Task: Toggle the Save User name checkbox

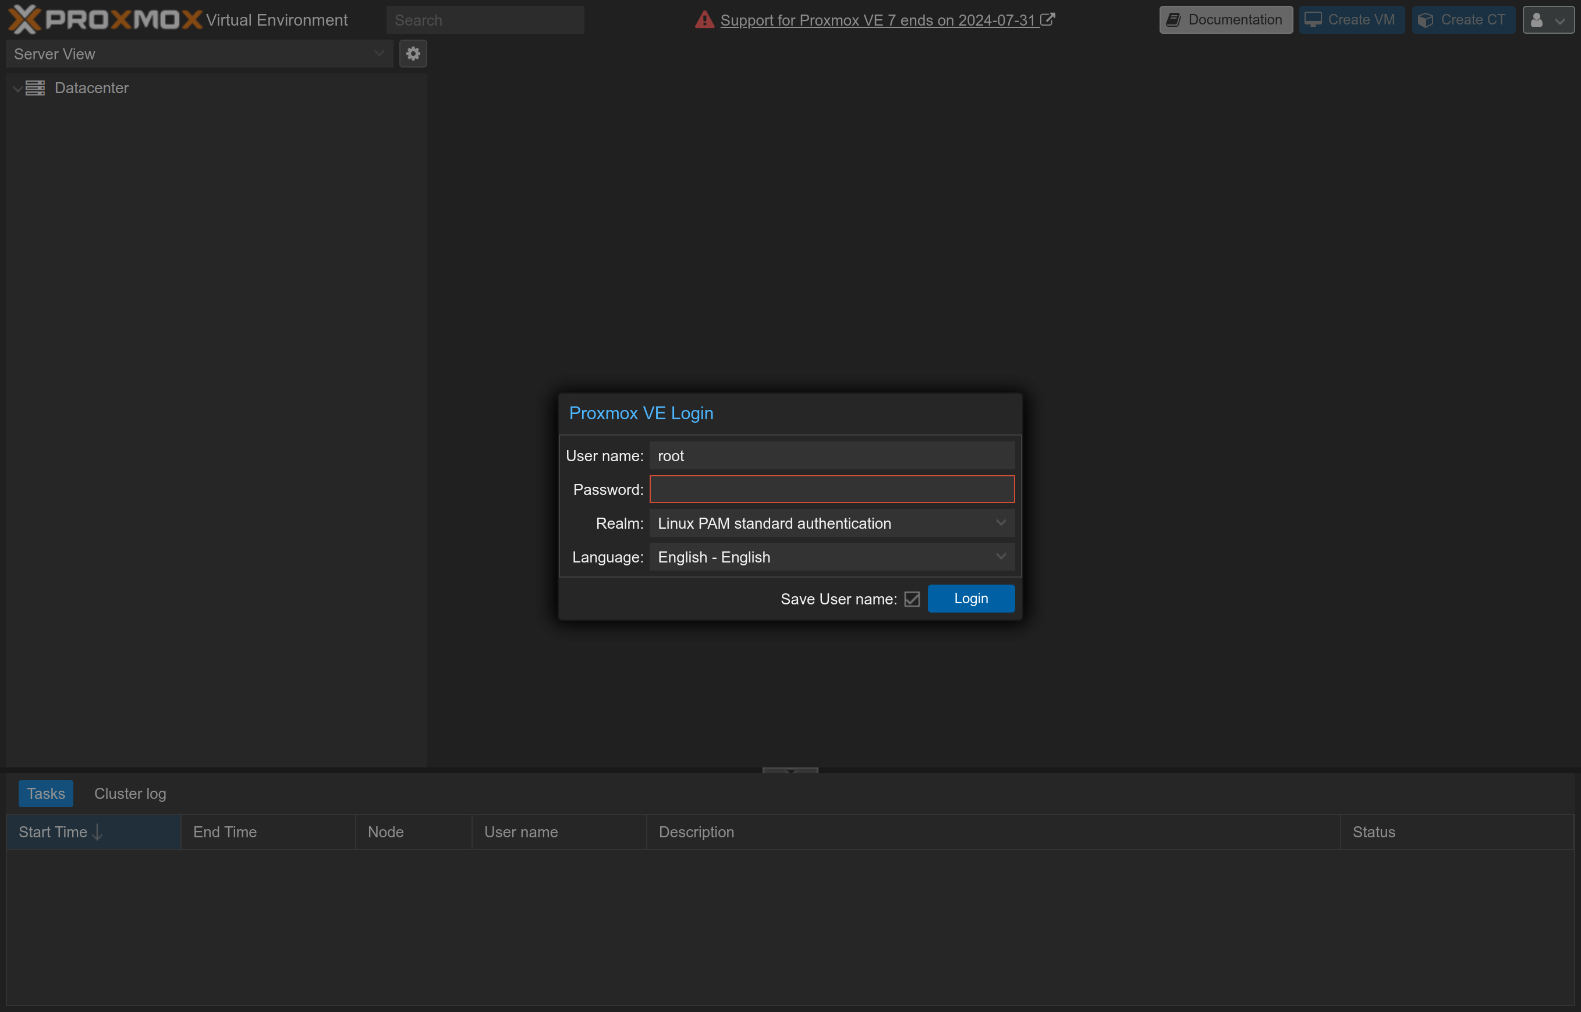Action: [912, 599]
